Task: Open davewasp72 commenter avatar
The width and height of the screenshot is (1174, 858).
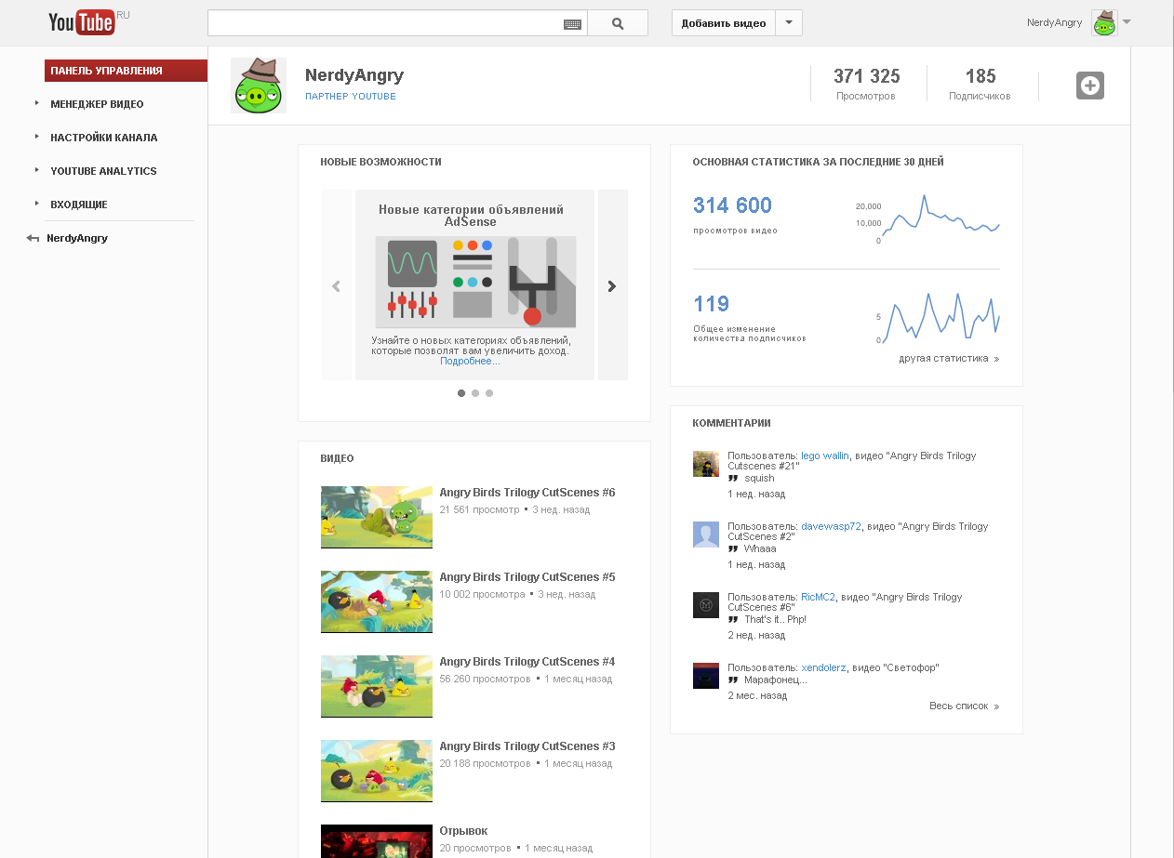Action: (706, 535)
